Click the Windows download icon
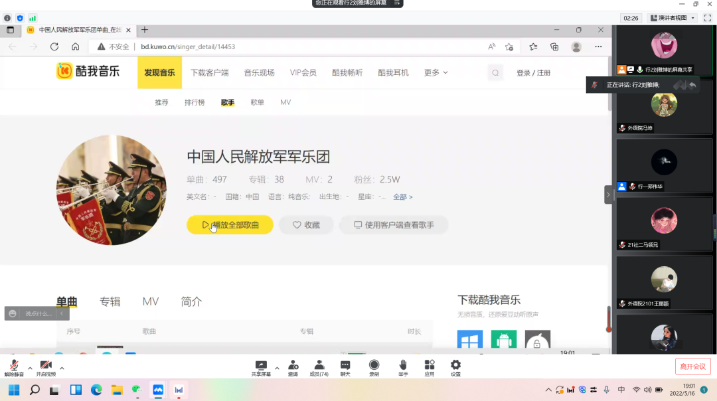Image resolution: width=717 pixels, height=401 pixels. tap(470, 339)
